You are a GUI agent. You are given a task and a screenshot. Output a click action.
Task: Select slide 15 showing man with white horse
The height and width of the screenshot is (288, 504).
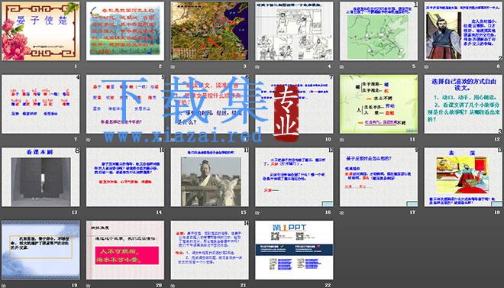pyautogui.click(x=209, y=177)
